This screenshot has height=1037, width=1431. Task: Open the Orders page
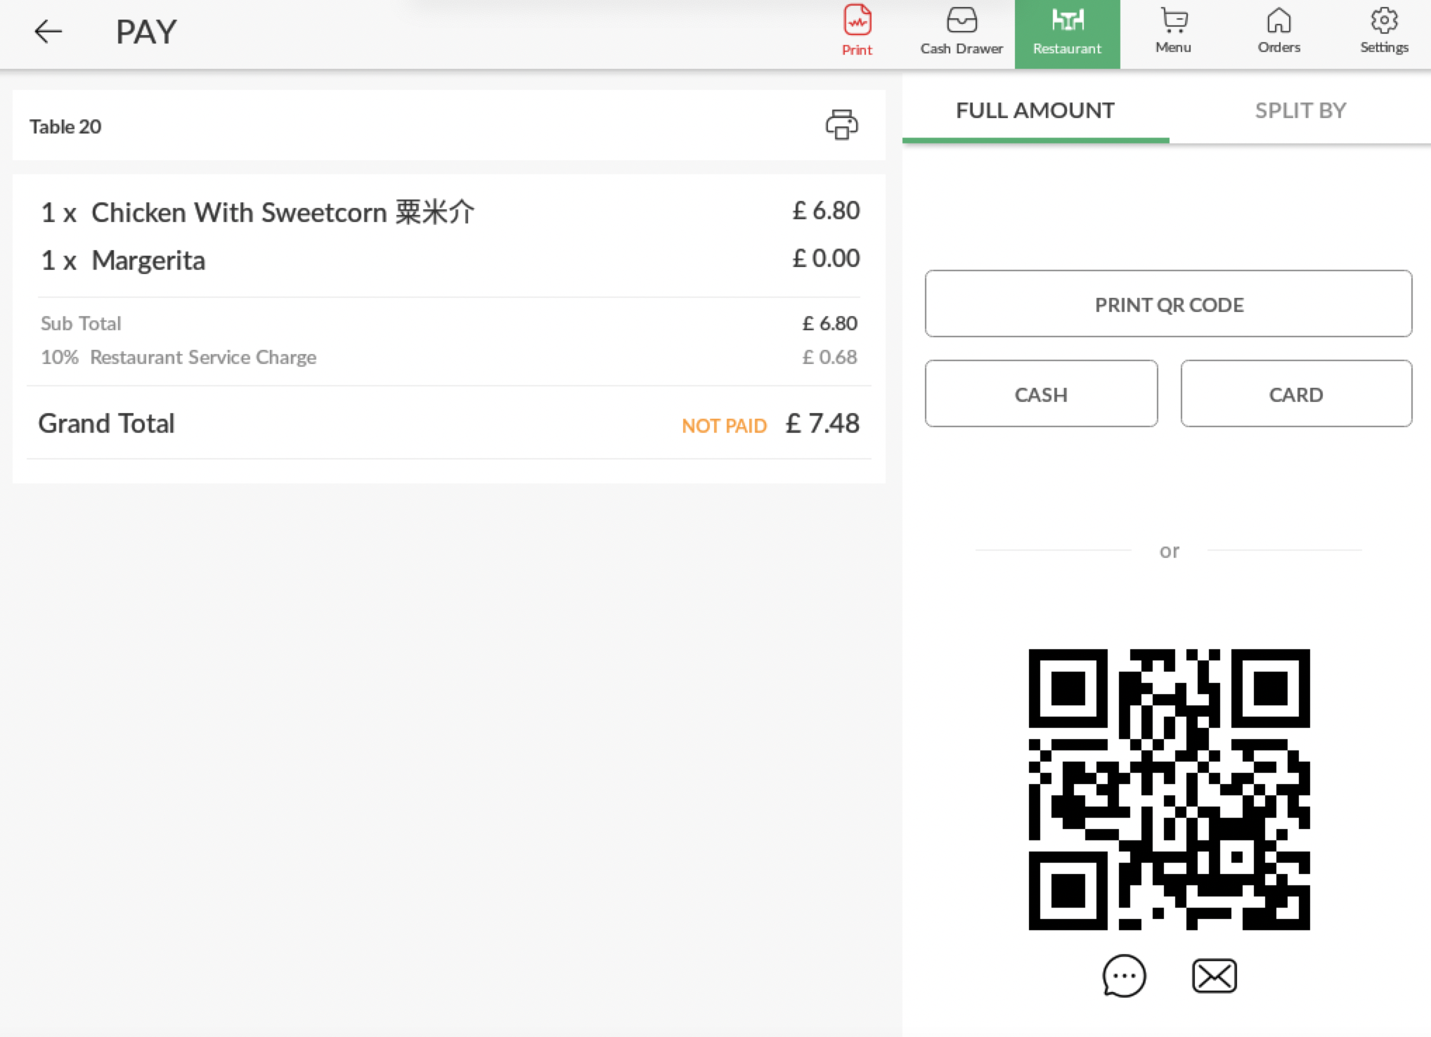pos(1278,32)
